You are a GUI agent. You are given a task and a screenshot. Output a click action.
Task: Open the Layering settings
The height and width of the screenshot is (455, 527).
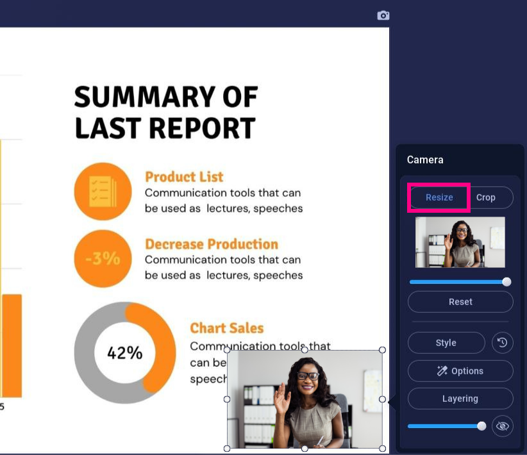460,399
